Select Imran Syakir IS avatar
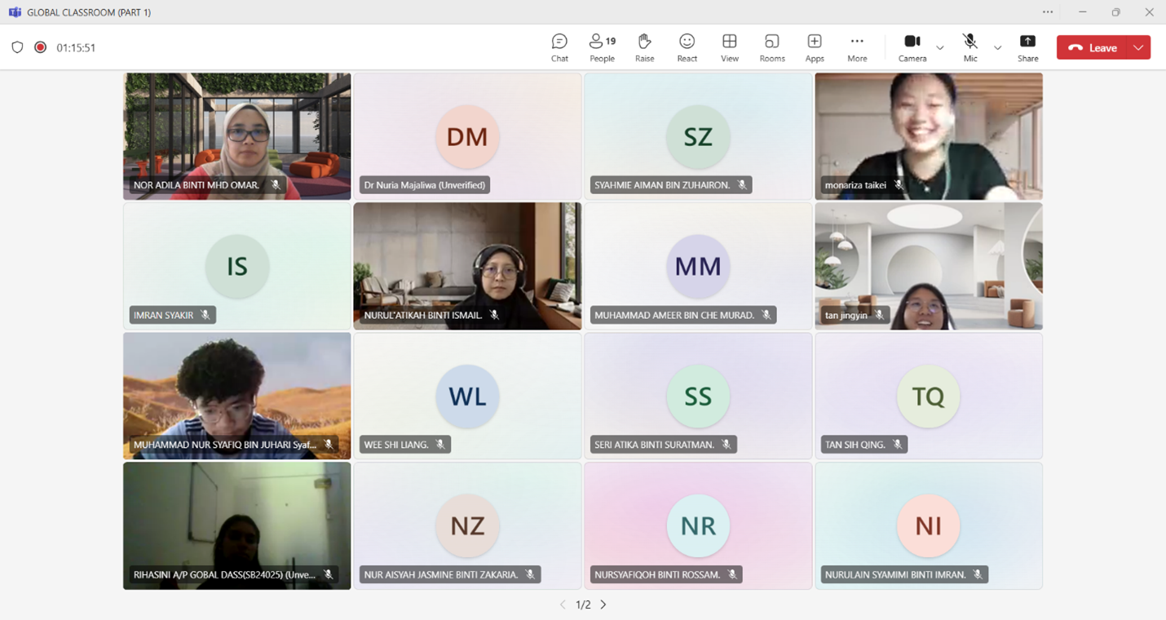 coord(237,266)
